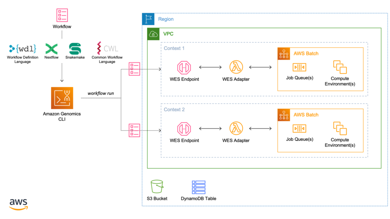Screen dimensions: 390x219
Task: Click the 'Context 2' label
Action: tap(174, 110)
